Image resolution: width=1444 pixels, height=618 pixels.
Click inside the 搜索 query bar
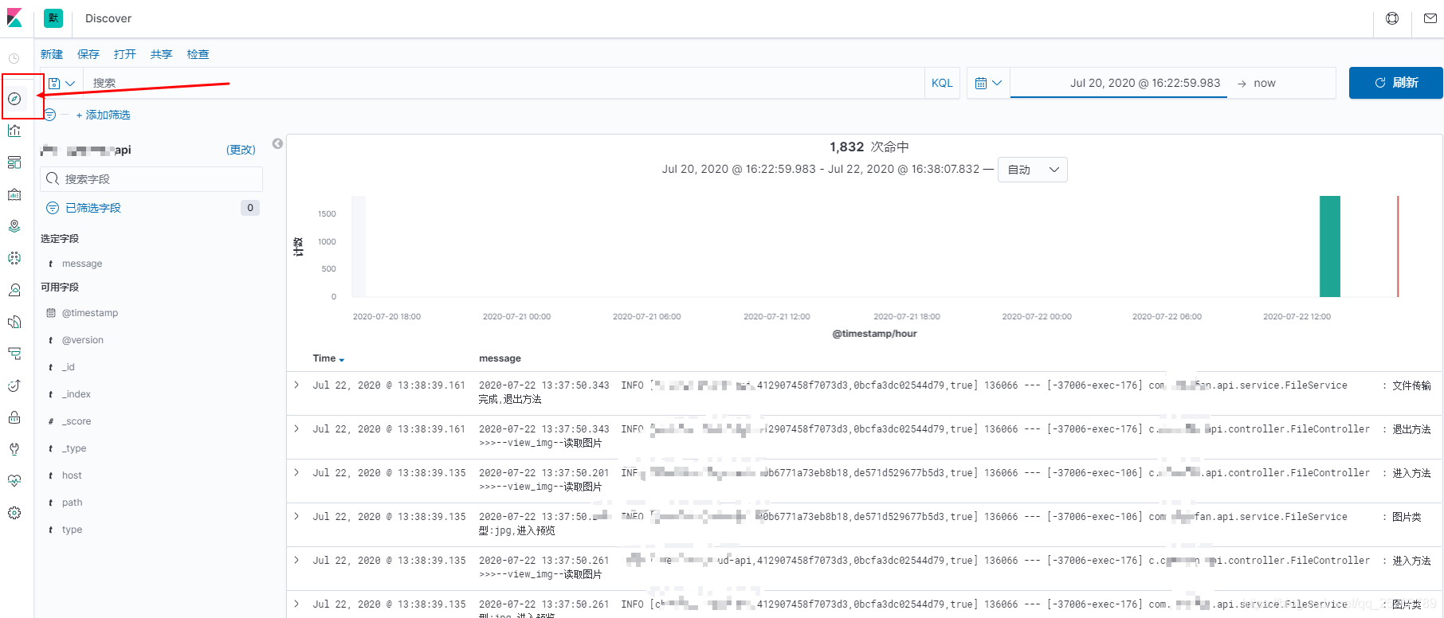pos(504,83)
